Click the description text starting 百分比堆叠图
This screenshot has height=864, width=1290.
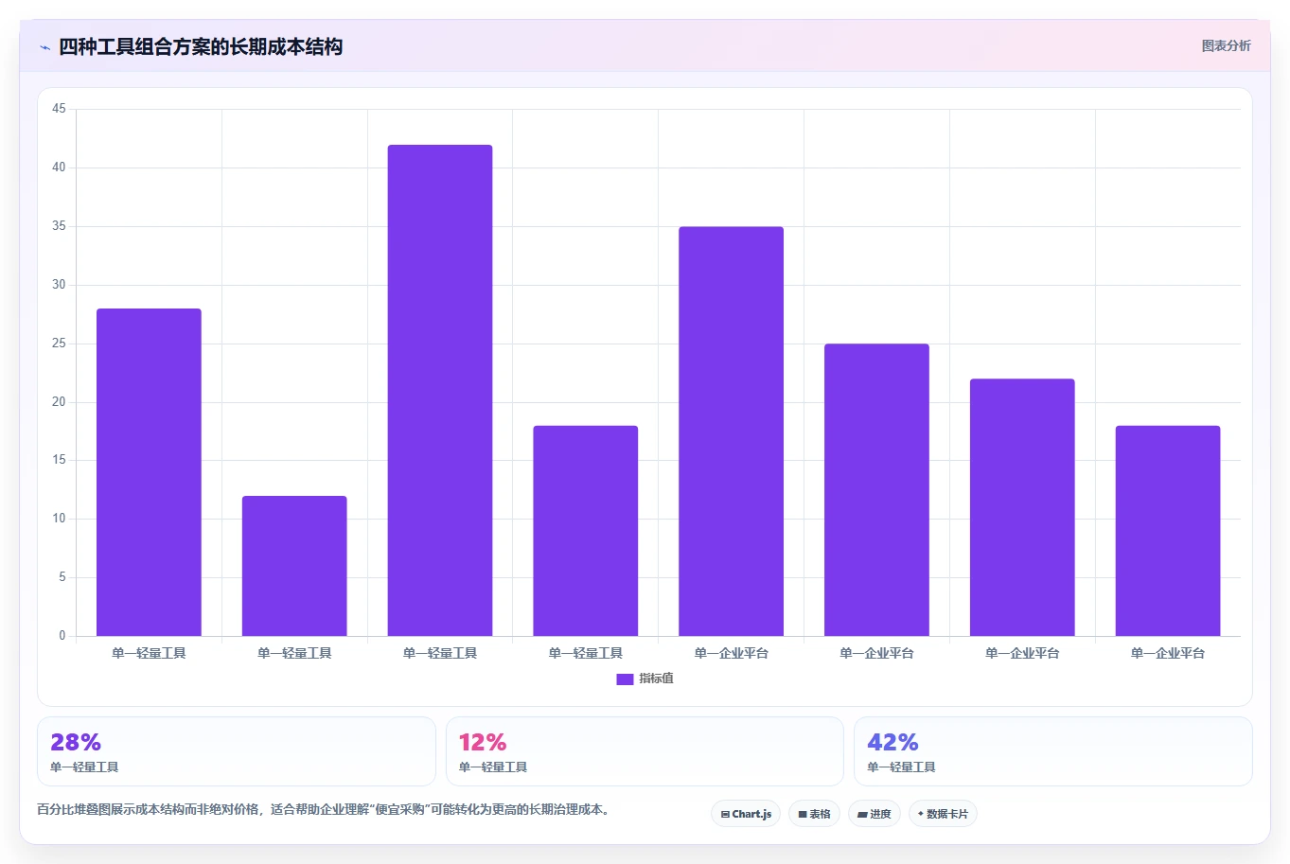pyautogui.click(x=326, y=809)
